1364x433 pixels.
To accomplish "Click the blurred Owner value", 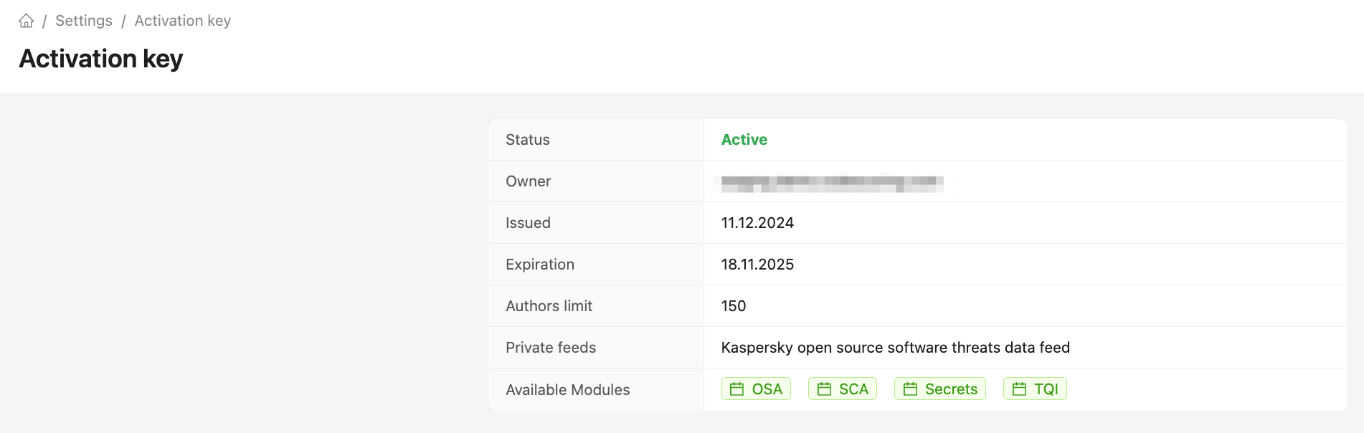I will [832, 184].
